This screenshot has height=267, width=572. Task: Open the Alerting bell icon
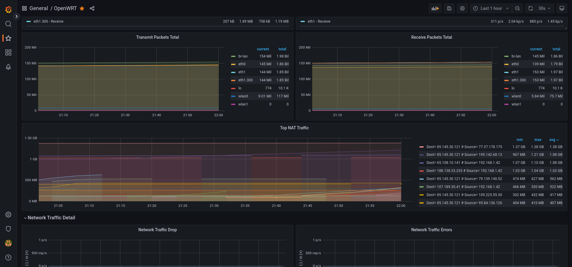click(x=8, y=67)
